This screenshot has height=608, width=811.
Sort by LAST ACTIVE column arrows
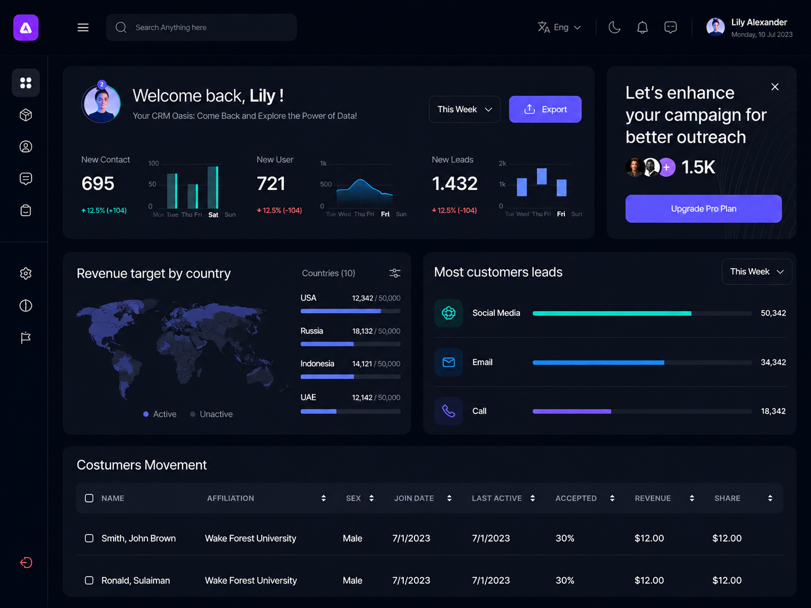[533, 498]
